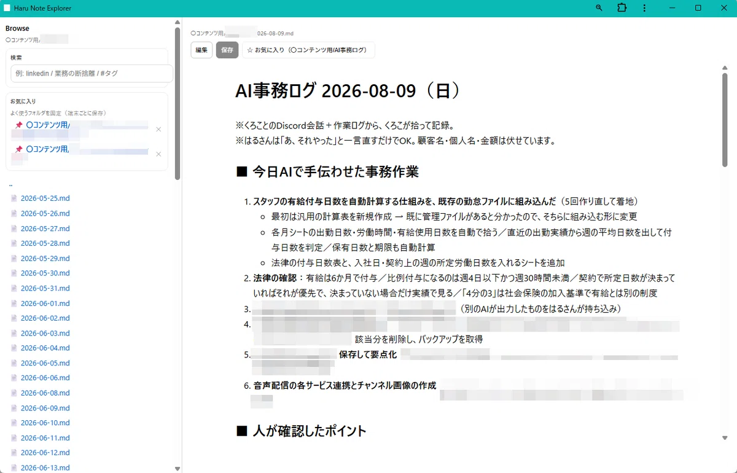Remove the first pinned favorite with its X
737x473 pixels.
coord(158,129)
